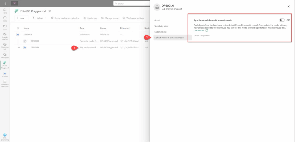Click the premium diamond icon beside workspace name
295x142 pixels.
(50, 11)
